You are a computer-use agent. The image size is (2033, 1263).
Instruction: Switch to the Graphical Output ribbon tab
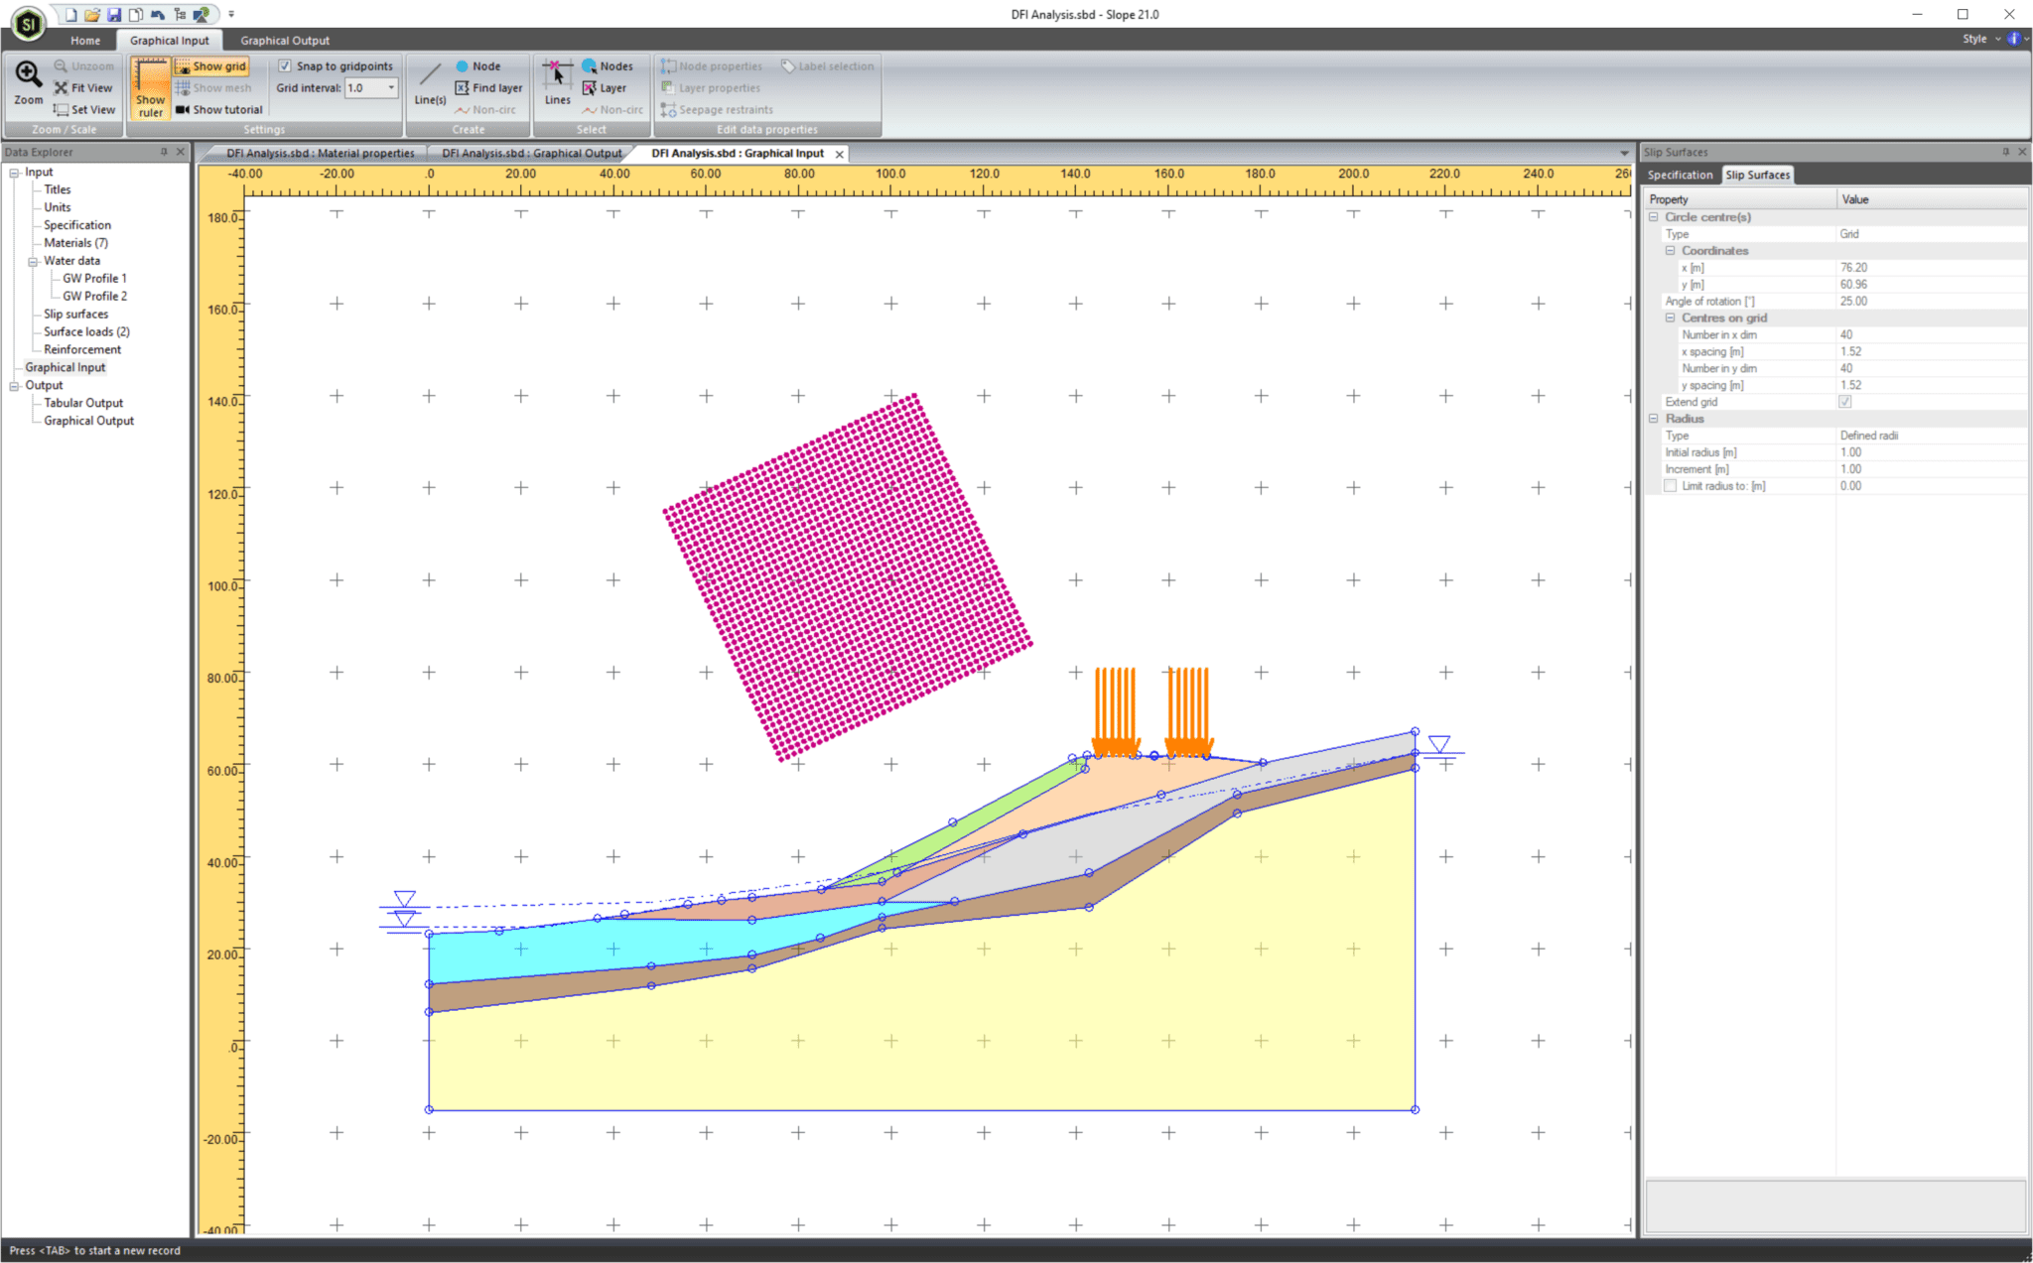pos(285,40)
